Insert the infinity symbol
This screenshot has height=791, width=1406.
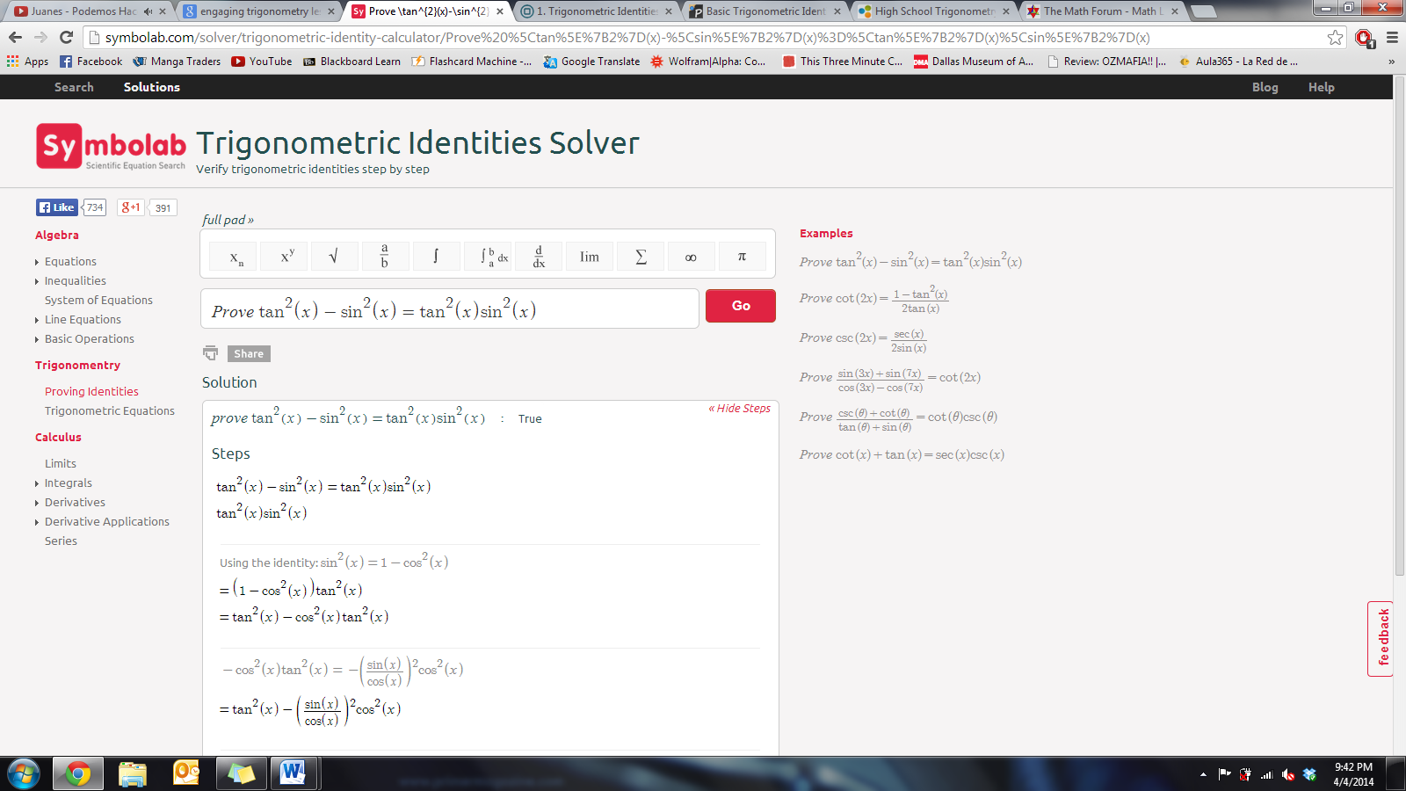(691, 257)
